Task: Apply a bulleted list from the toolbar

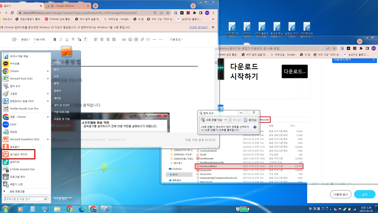Action: pyautogui.click(x=148, y=39)
